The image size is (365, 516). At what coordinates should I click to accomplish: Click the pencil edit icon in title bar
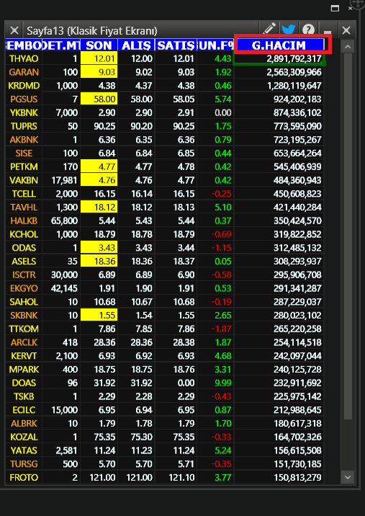[269, 30]
